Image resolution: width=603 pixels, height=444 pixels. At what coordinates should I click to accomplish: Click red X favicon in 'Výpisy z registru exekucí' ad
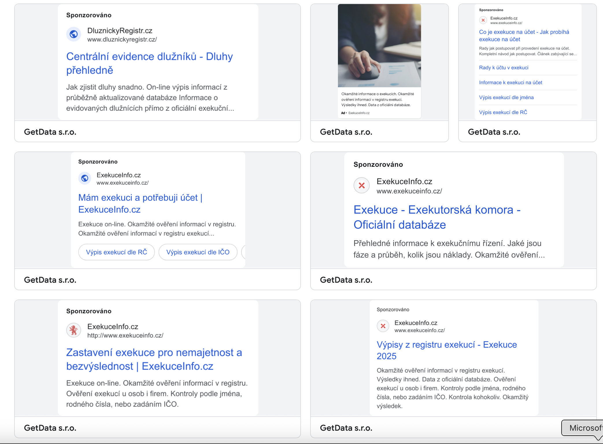click(x=383, y=326)
